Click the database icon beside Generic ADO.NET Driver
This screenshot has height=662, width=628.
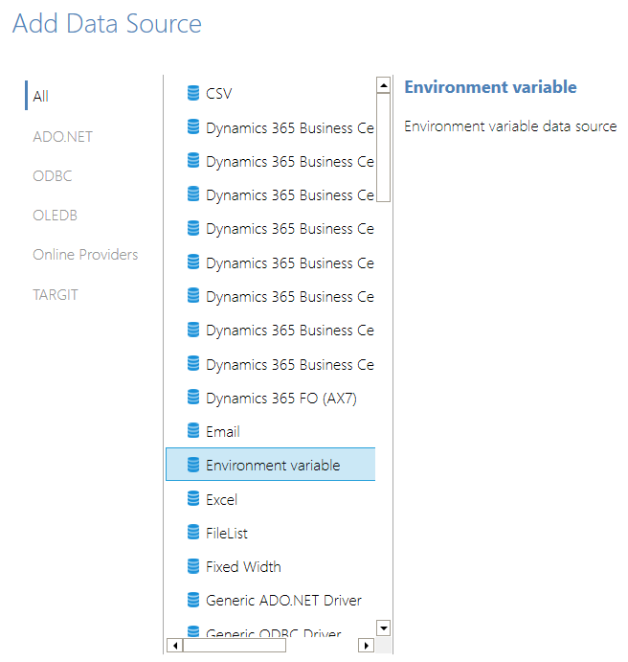coord(193,600)
